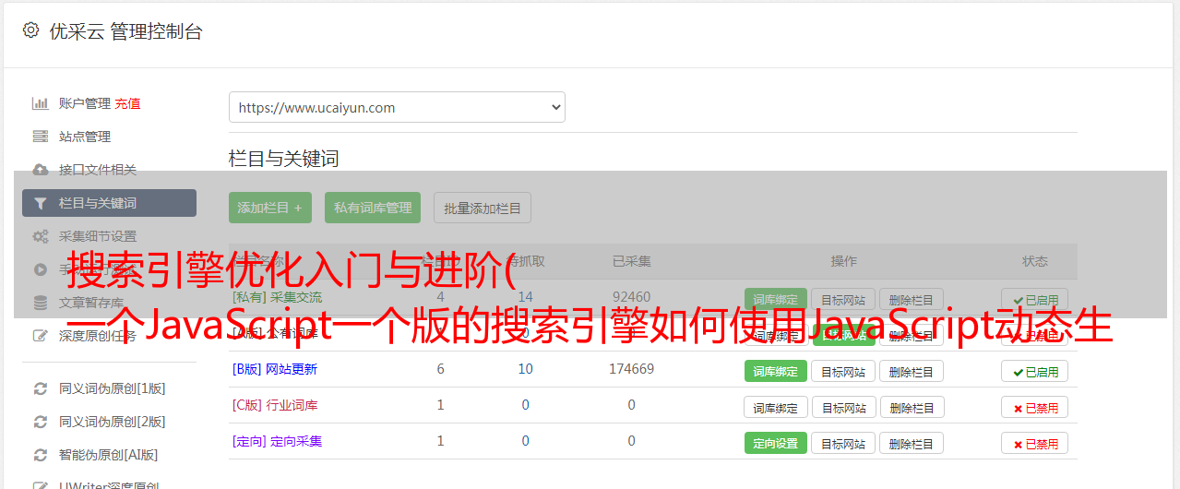
Task: Open the 充值 recharge link
Action: click(128, 103)
